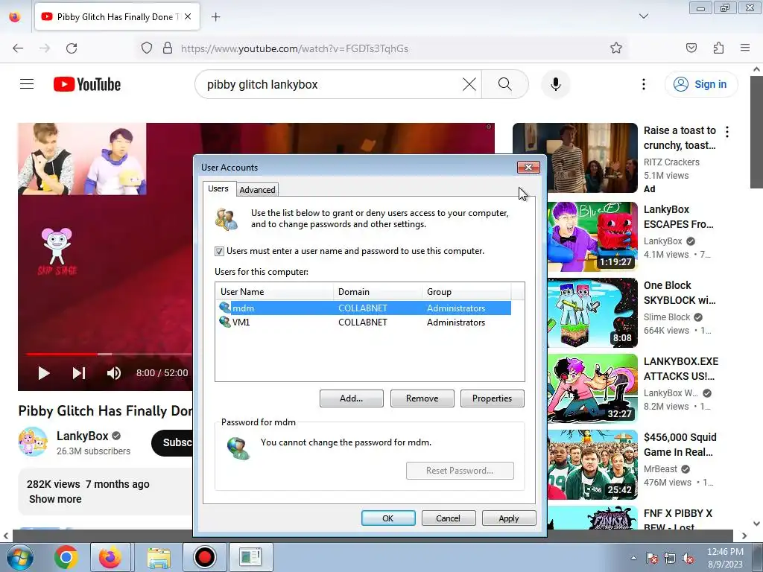This screenshot has width=763, height=572.
Task: Close the Pibby Glitch tab
Action: click(188, 16)
